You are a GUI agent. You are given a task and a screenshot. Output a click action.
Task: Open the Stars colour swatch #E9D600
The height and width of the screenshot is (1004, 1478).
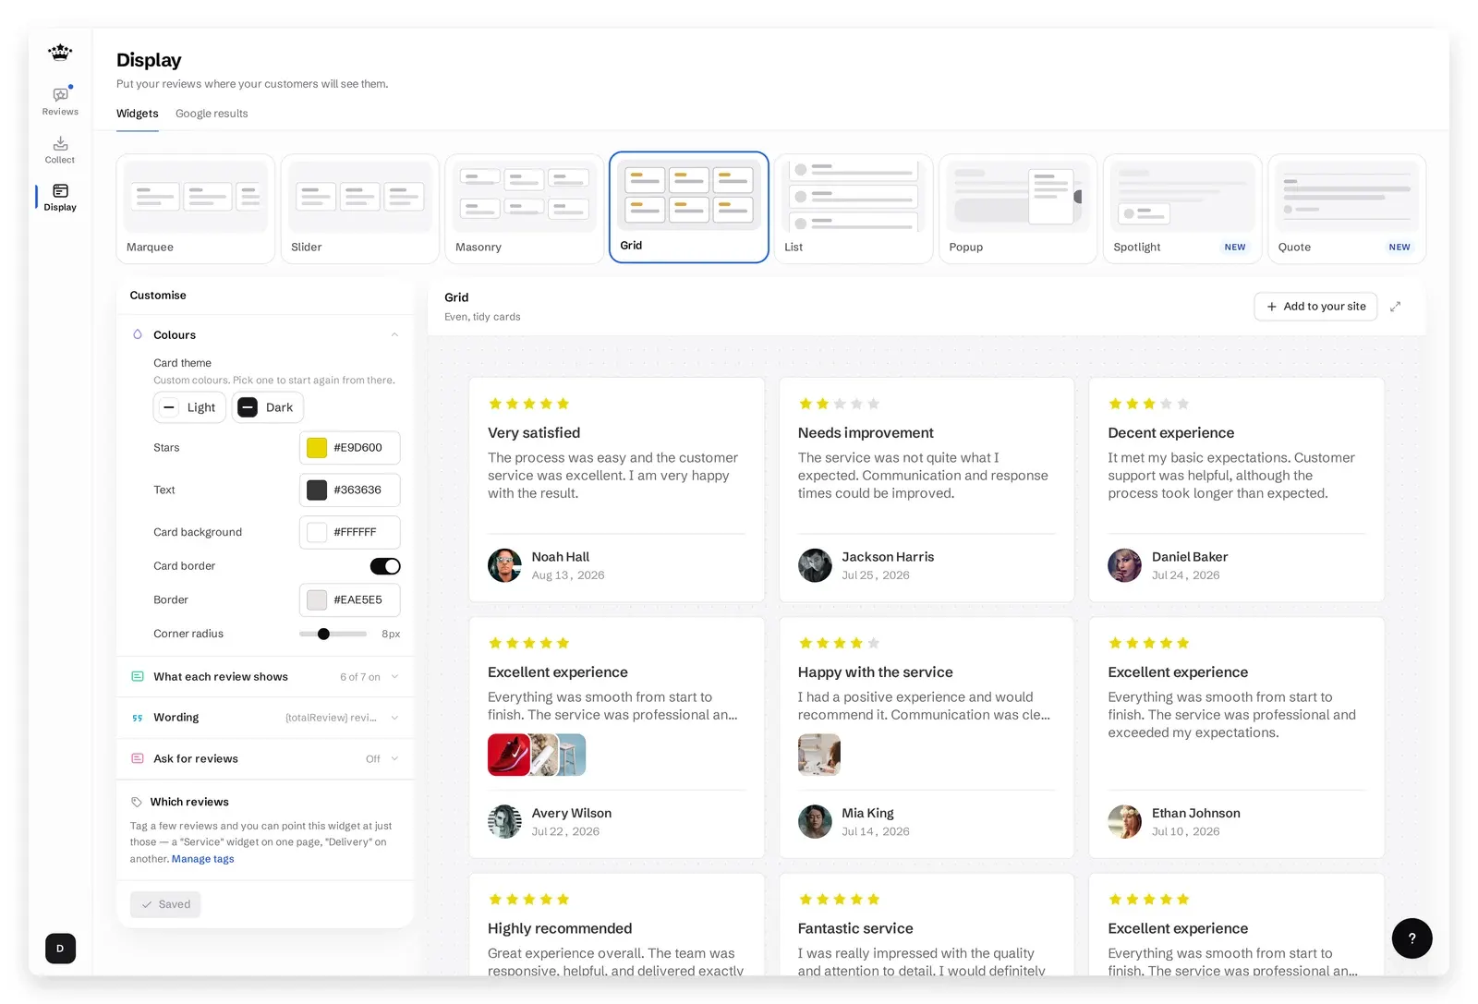(x=317, y=448)
